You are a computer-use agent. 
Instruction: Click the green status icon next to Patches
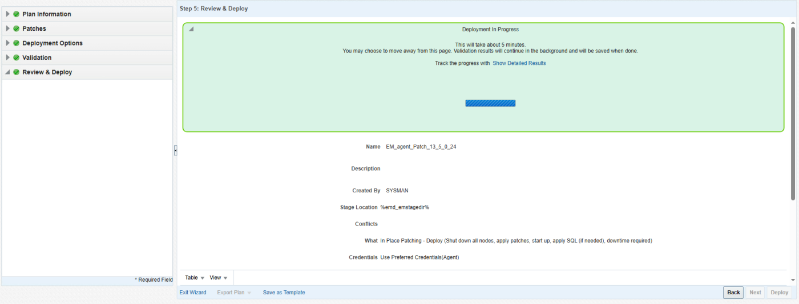(17, 28)
